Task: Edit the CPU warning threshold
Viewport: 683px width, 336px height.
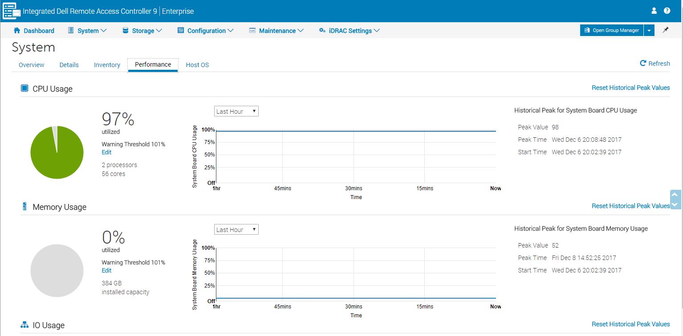Action: pos(106,152)
